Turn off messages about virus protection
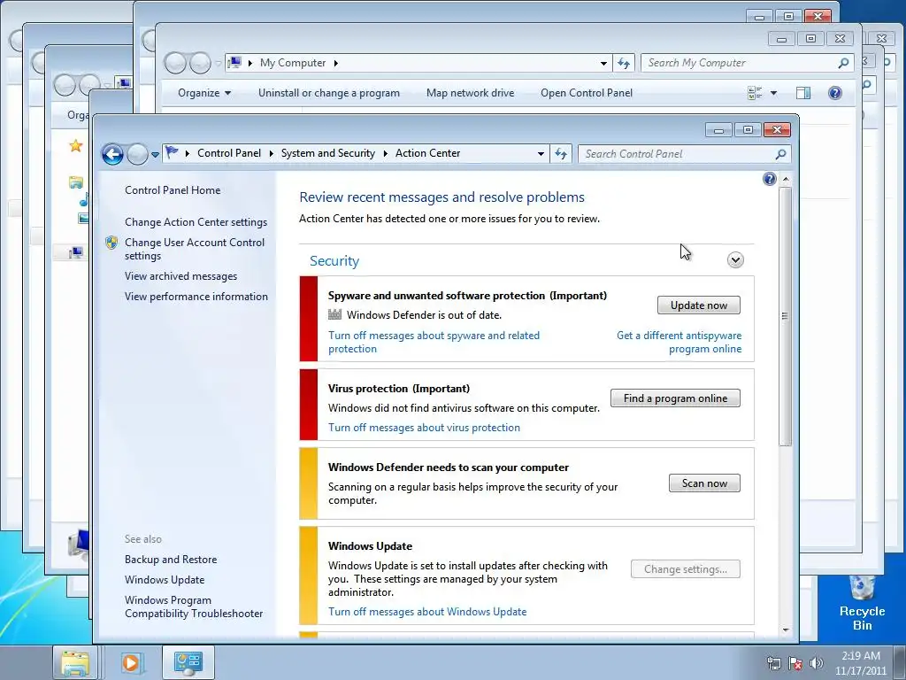Image resolution: width=906 pixels, height=680 pixels. [424, 428]
